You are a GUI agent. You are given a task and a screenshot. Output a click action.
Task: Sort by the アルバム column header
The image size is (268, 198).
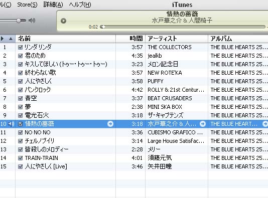pyautogui.click(x=238, y=39)
